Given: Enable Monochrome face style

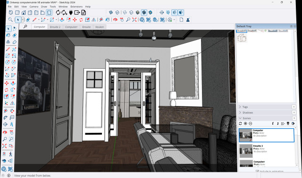Looking at the screenshot, I should click(151, 13).
